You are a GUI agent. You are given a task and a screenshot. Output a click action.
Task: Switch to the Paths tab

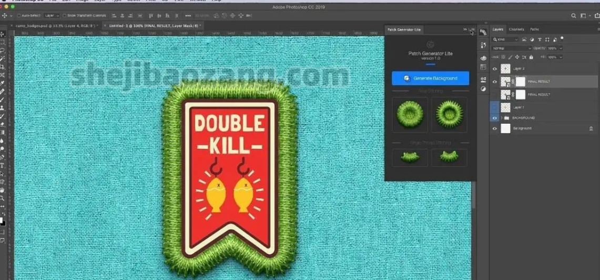(534, 29)
